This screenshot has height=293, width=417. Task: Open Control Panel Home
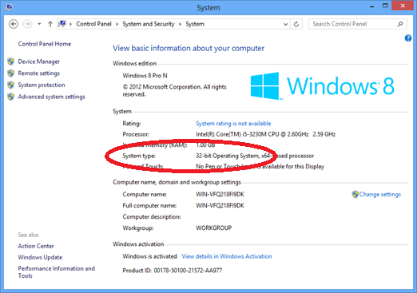(x=45, y=44)
